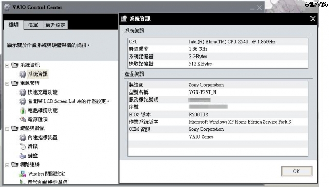Screen dimensions: 329x187
Task: Collapse the 網路連線 tree node
Action: point(7,165)
